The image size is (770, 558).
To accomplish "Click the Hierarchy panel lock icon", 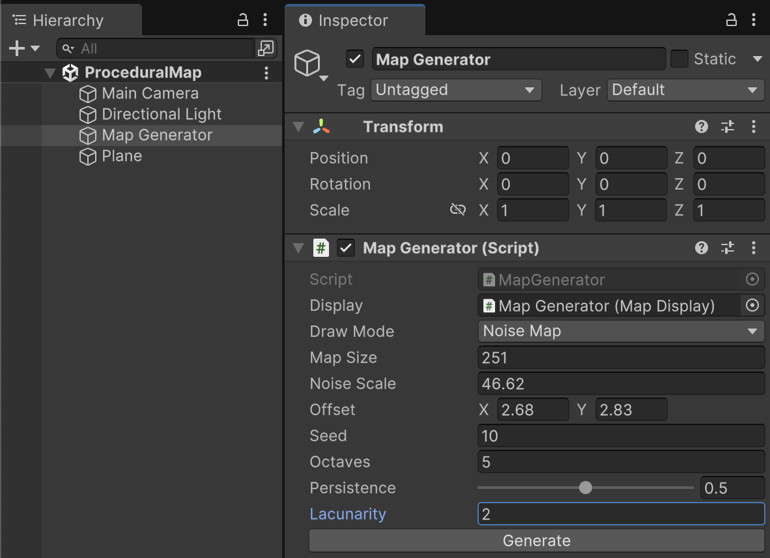I will (243, 20).
